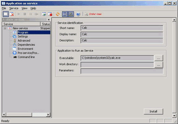The width and height of the screenshot is (178, 124).
Task: Toggle the hierarchy tree view toolbar button
Action: pyautogui.click(x=71, y=14)
